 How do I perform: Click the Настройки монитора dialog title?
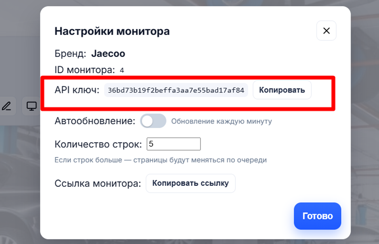pyautogui.click(x=112, y=31)
